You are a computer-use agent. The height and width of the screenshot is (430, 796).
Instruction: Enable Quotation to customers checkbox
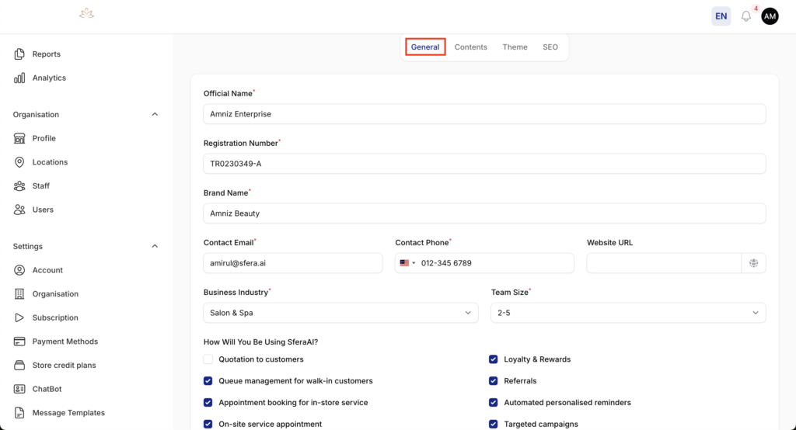[x=208, y=359]
